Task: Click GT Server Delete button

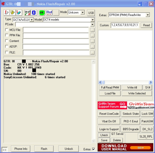Action: click(117, 140)
